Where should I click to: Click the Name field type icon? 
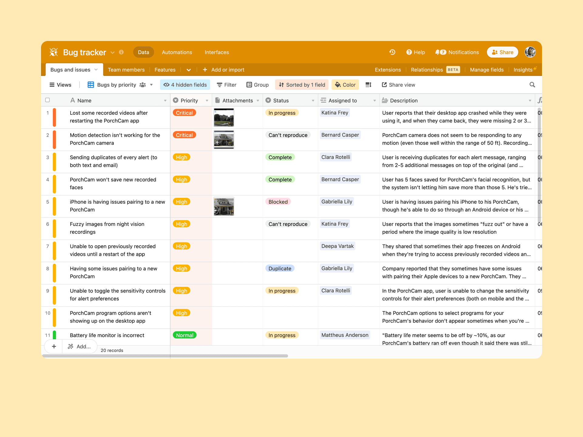[x=73, y=100]
